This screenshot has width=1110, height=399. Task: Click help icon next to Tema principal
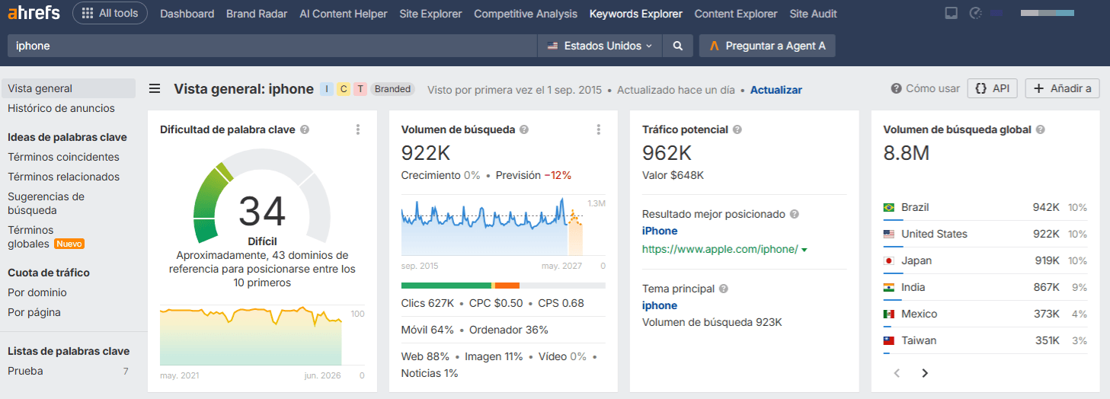click(x=724, y=289)
